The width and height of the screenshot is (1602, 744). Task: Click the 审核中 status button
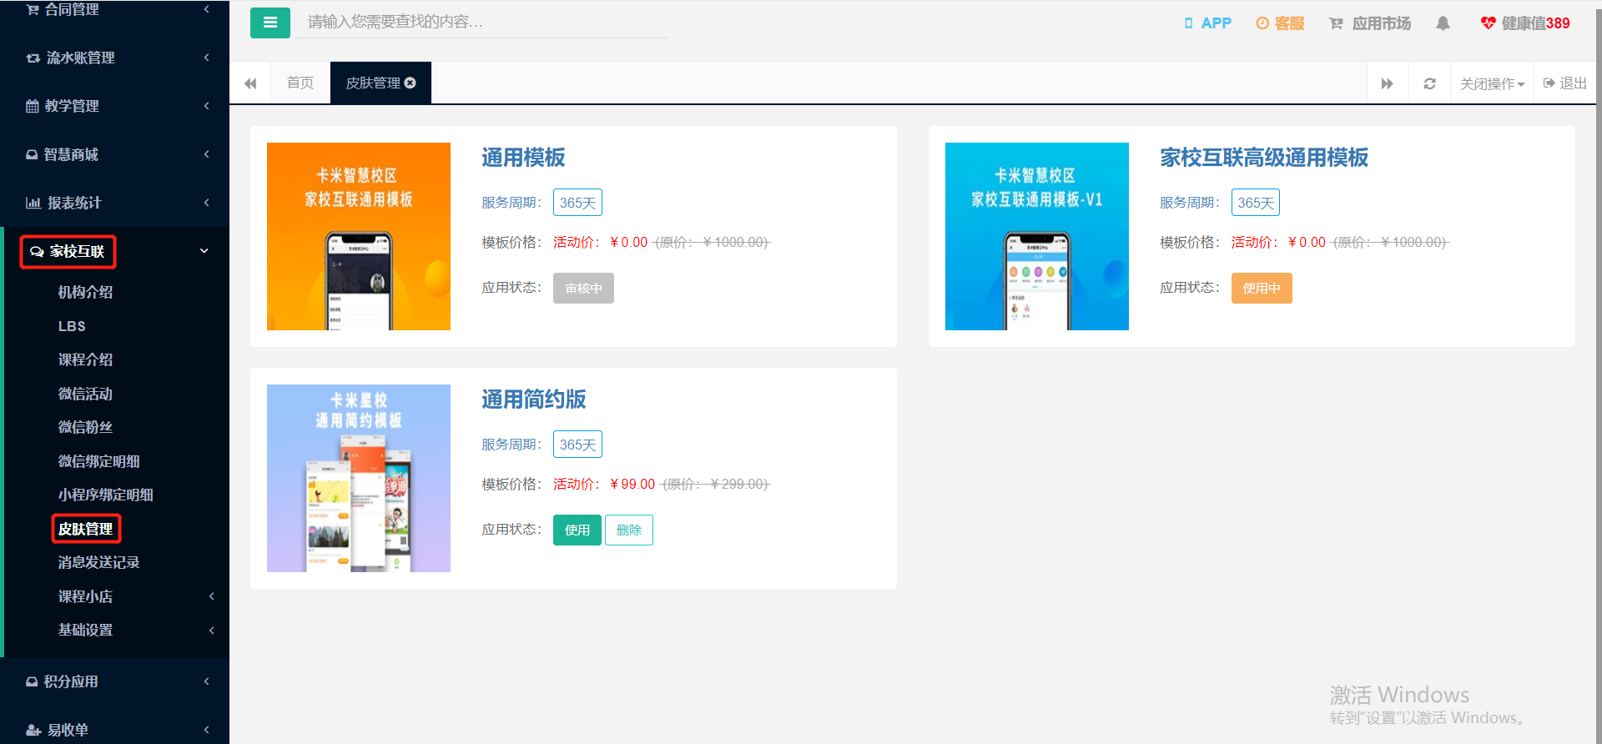coord(583,288)
